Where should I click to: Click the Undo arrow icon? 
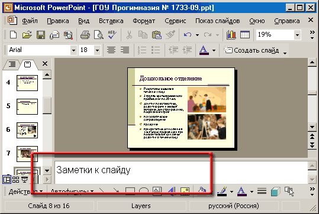click(188, 35)
